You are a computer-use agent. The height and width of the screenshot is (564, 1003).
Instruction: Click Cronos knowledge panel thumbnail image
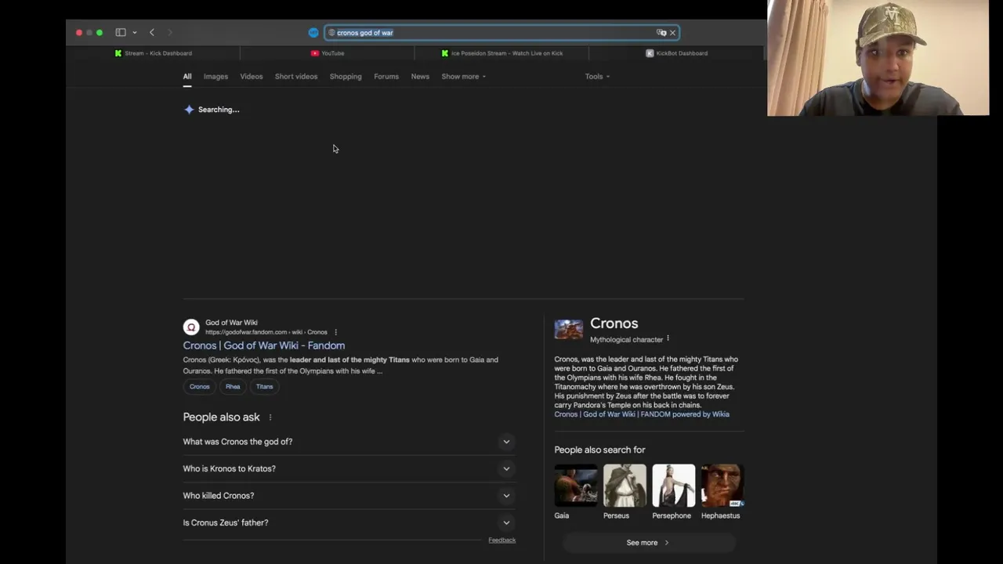[569, 330]
